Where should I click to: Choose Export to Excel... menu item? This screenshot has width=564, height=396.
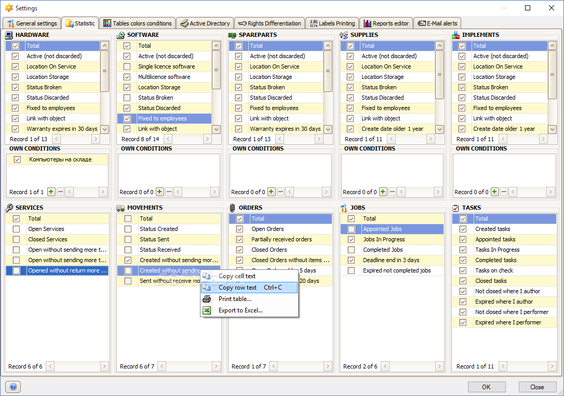249,310
